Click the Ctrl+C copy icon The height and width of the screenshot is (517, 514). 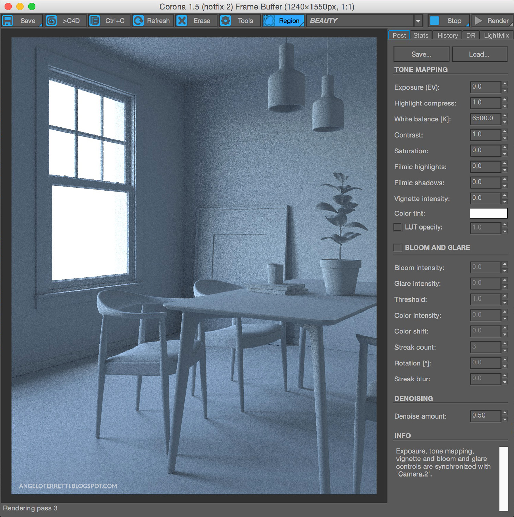[x=95, y=21]
